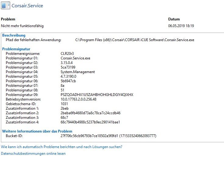Screen dimensions: 224x170
Task: Open the automatic problem reporting help link
Action: click(62, 147)
